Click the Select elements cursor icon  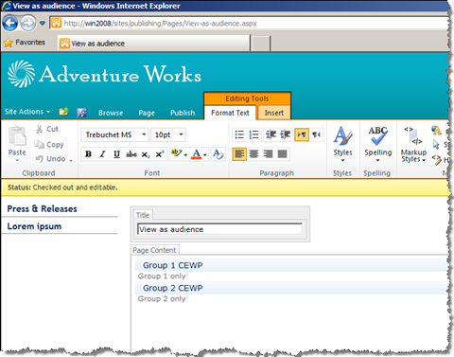pos(436,145)
